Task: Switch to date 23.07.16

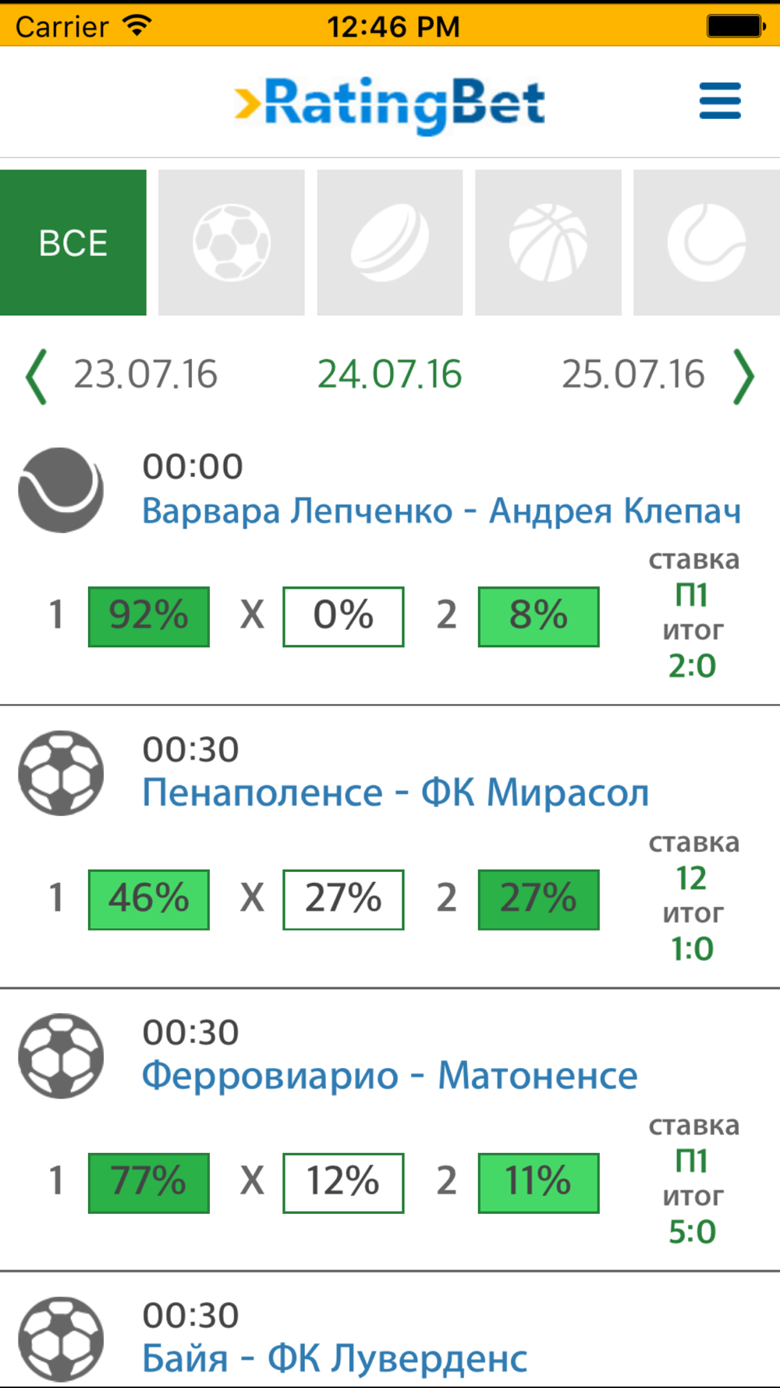Action: click(145, 375)
